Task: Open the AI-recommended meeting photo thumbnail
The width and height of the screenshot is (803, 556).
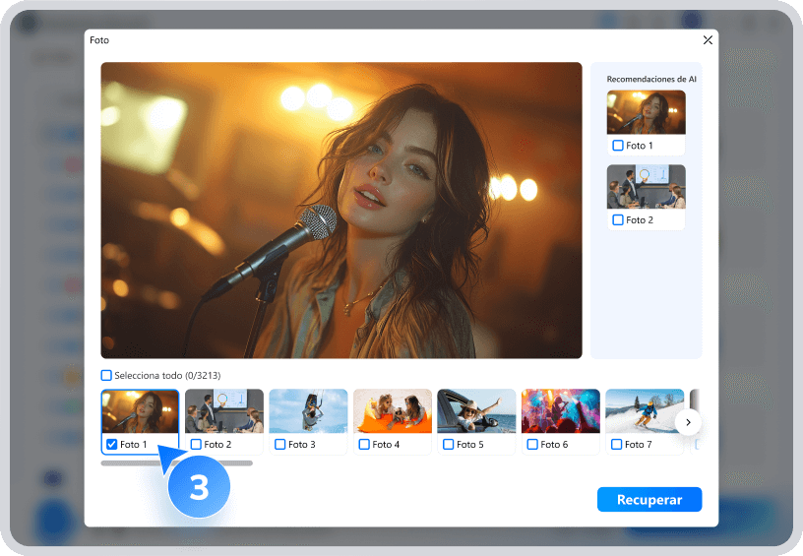Action: pos(646,186)
